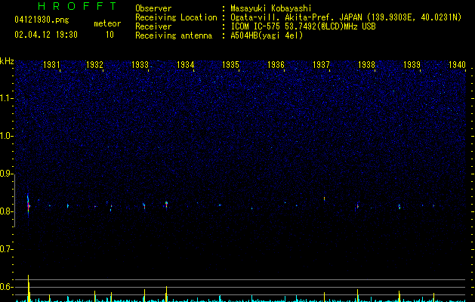The width and height of the screenshot is (475, 302).
Task: Click the Receiver label
Action: click(x=153, y=26)
